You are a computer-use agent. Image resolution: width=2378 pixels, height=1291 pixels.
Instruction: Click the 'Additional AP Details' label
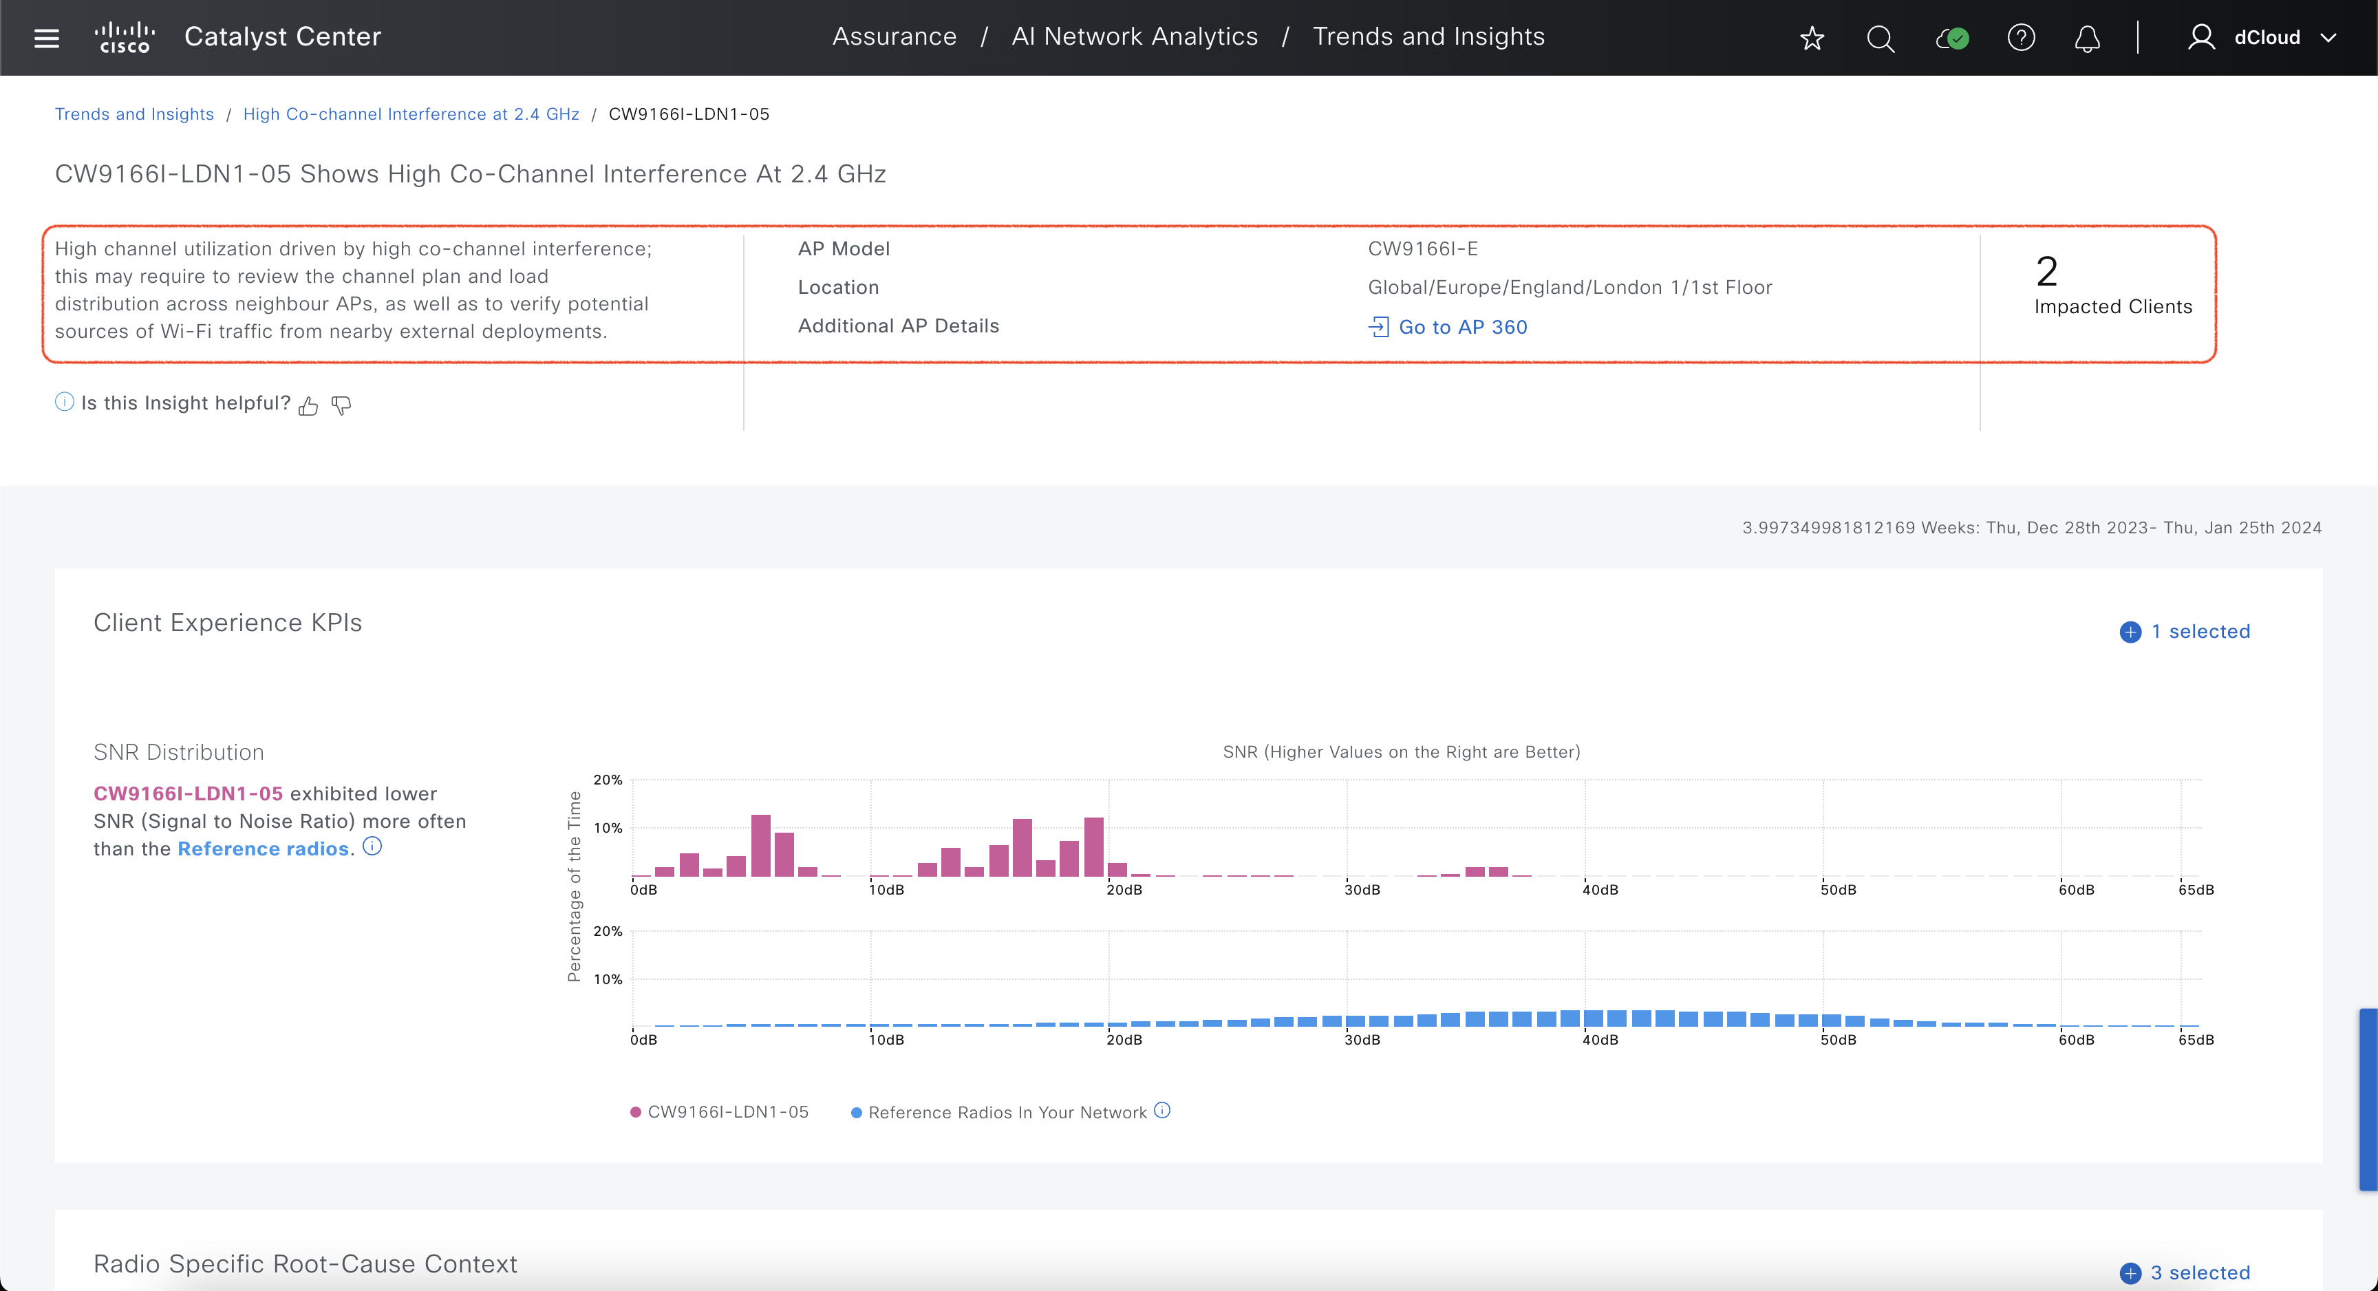pos(898,326)
